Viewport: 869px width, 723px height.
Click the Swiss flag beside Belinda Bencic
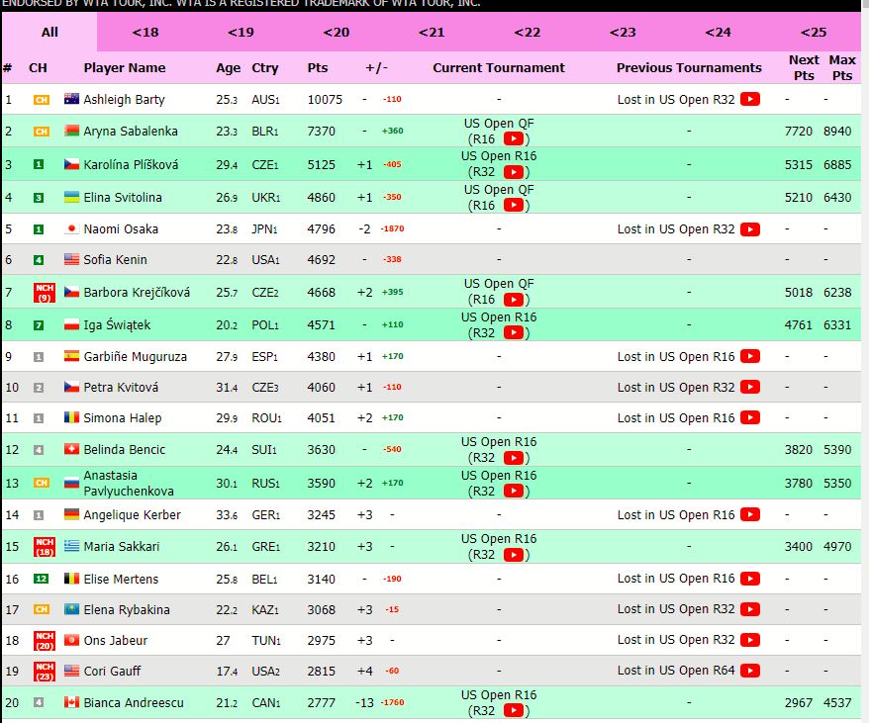pos(71,449)
